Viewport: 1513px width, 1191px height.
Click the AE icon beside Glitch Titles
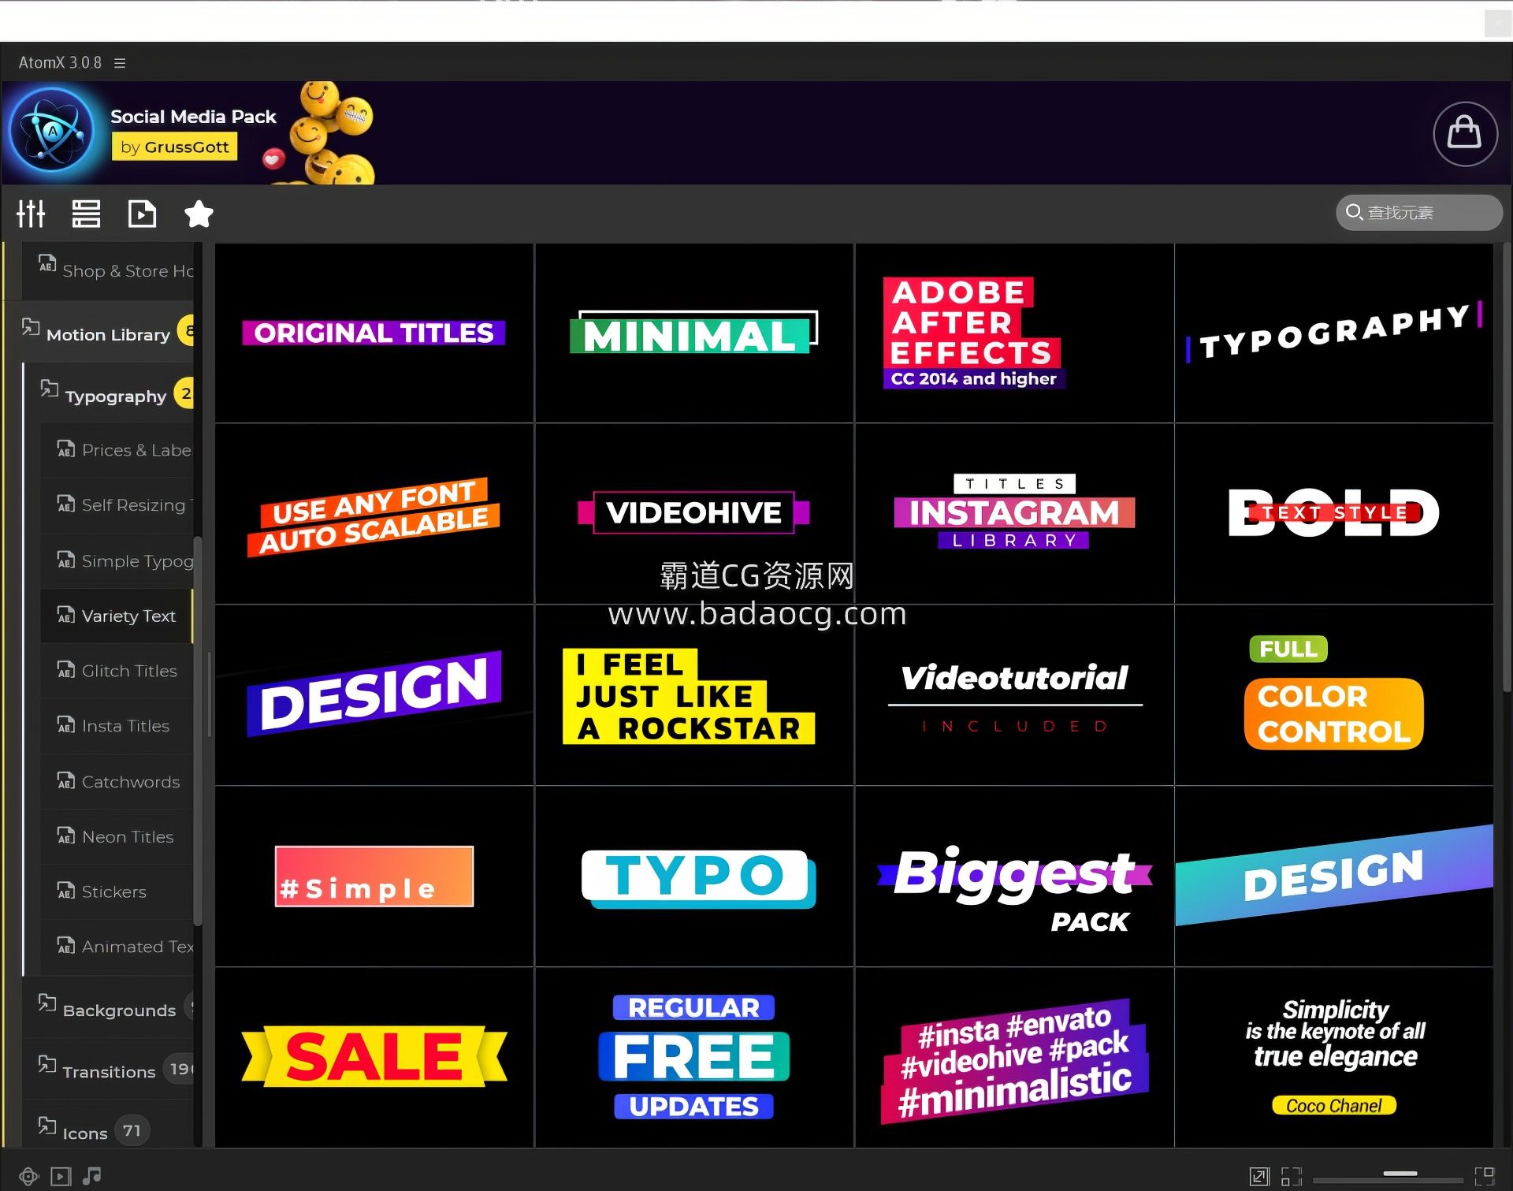(x=66, y=670)
